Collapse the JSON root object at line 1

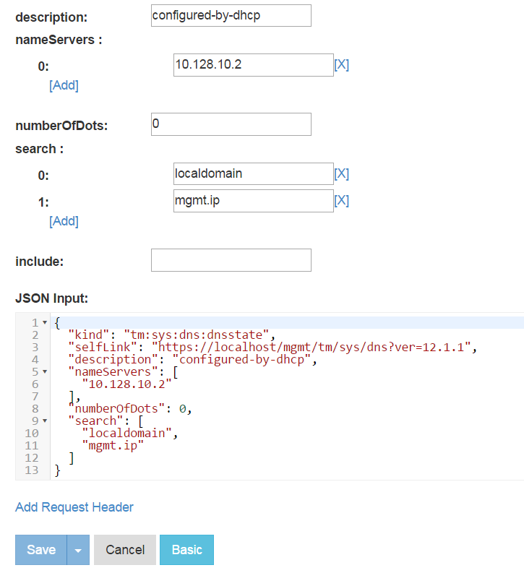45,323
